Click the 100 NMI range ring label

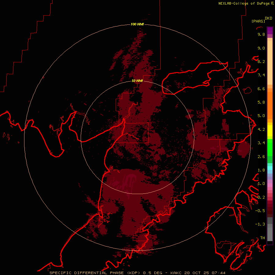[137, 24]
